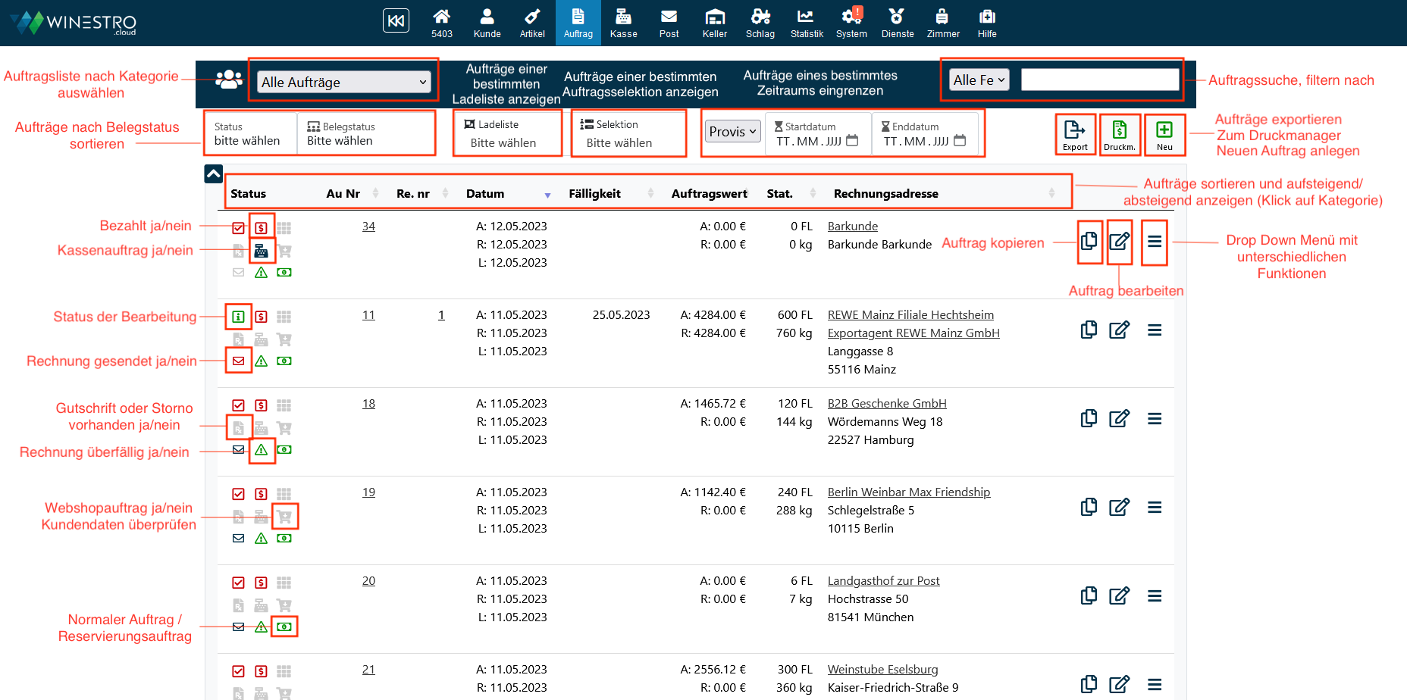Click the customer group icon beside Alle Aufträge

[x=228, y=80]
